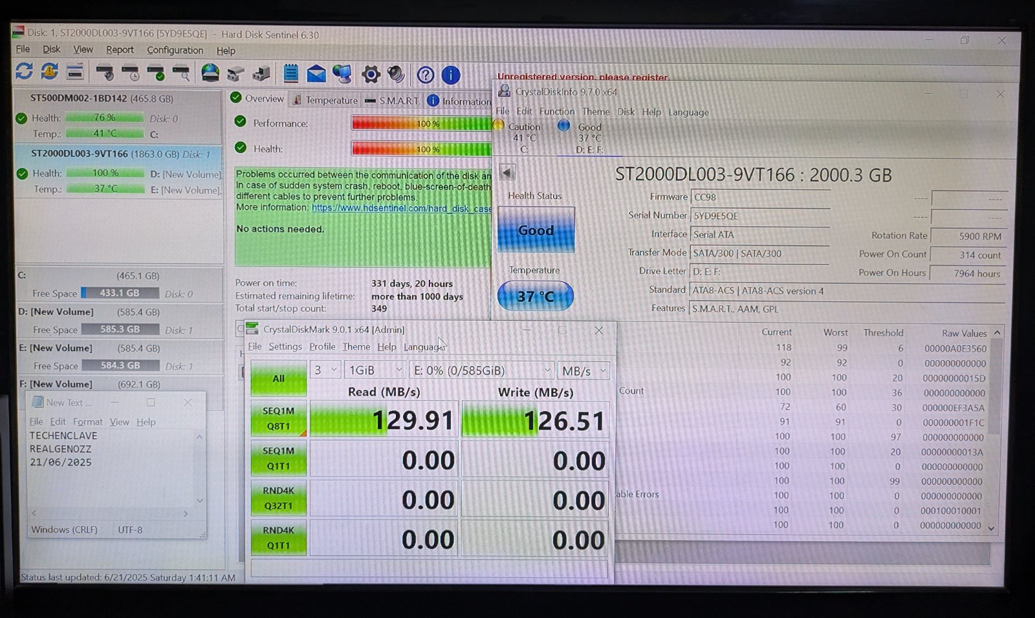Expand the 1GiB test size dropdown
The height and width of the screenshot is (618, 1035).
coord(375,370)
